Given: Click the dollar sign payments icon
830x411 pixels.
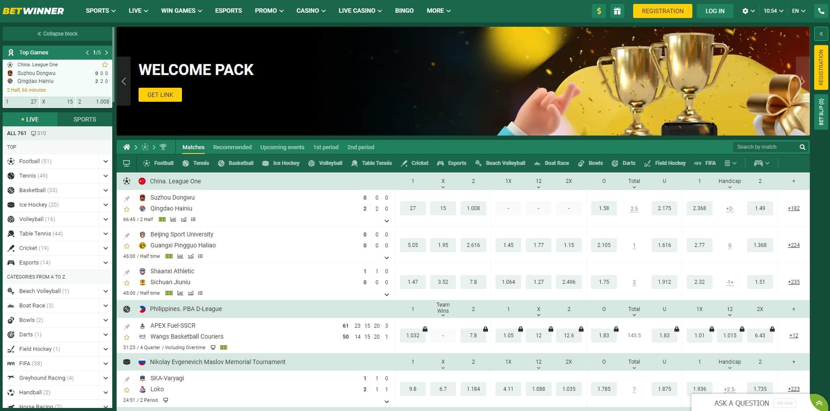Looking at the screenshot, I should (x=599, y=11).
